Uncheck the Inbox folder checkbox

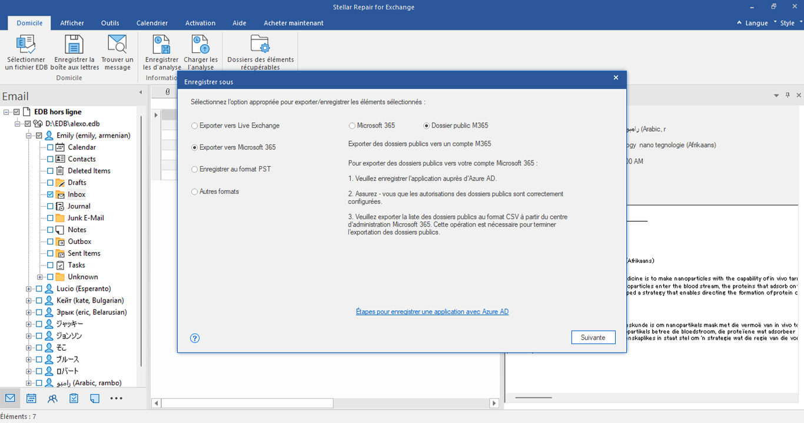click(x=50, y=194)
